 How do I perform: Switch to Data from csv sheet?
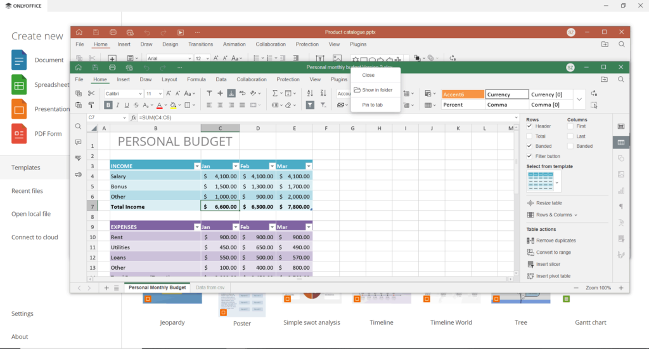[x=210, y=287]
